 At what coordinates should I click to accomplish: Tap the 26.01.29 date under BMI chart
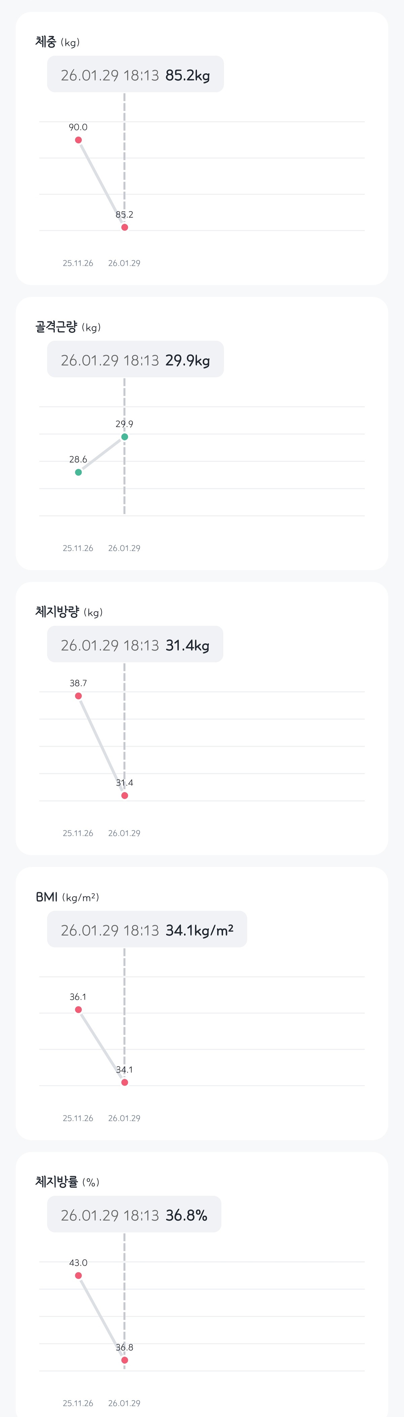tap(124, 1118)
